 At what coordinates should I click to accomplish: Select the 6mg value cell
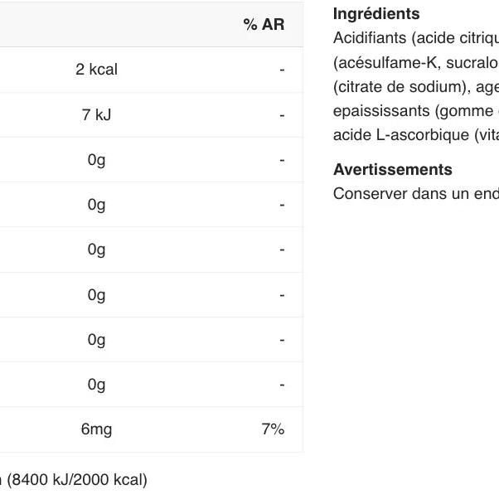pos(96,429)
